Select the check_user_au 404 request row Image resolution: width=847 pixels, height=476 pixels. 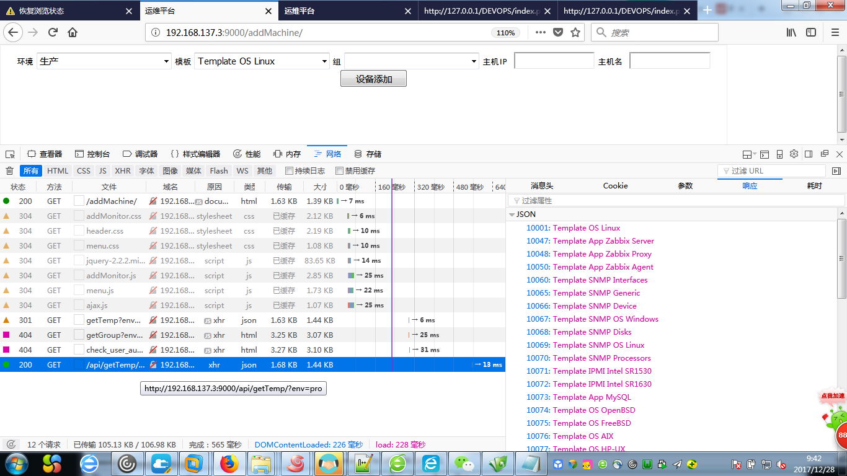coord(252,350)
